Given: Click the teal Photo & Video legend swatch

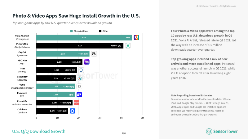Looking at the screenshot, I should [x=72, y=31].
